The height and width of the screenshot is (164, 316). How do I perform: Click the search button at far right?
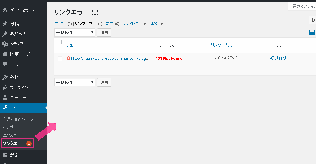(x=313, y=20)
